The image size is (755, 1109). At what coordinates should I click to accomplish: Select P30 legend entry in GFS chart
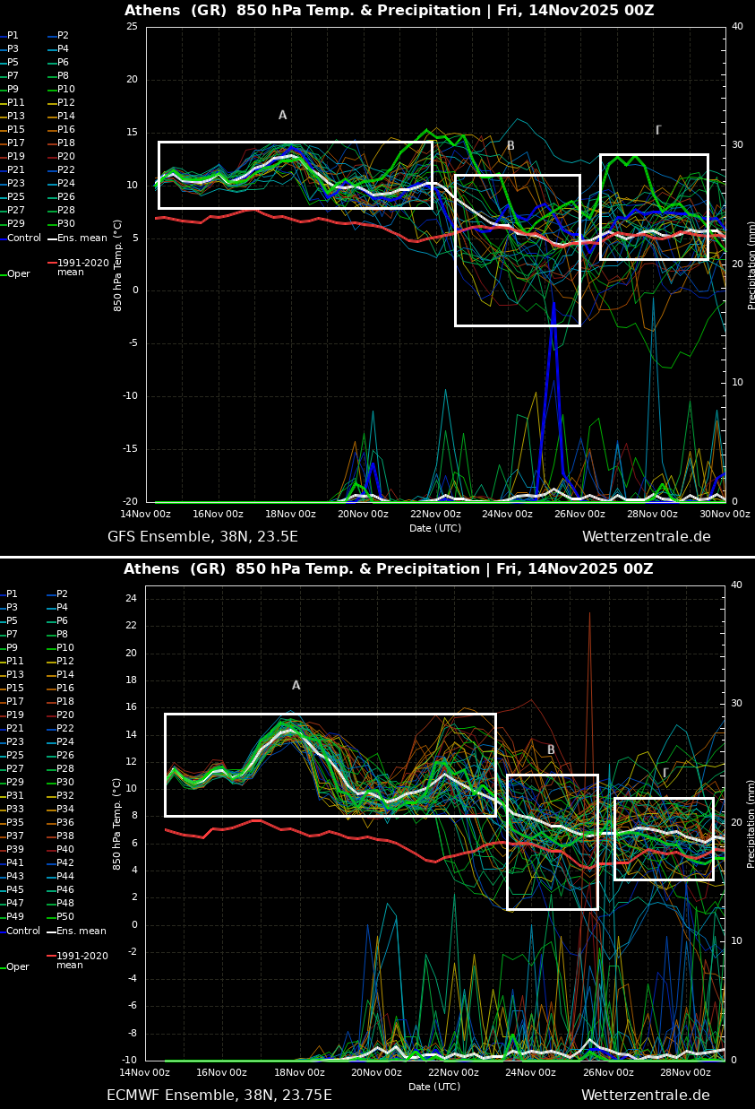click(65, 224)
